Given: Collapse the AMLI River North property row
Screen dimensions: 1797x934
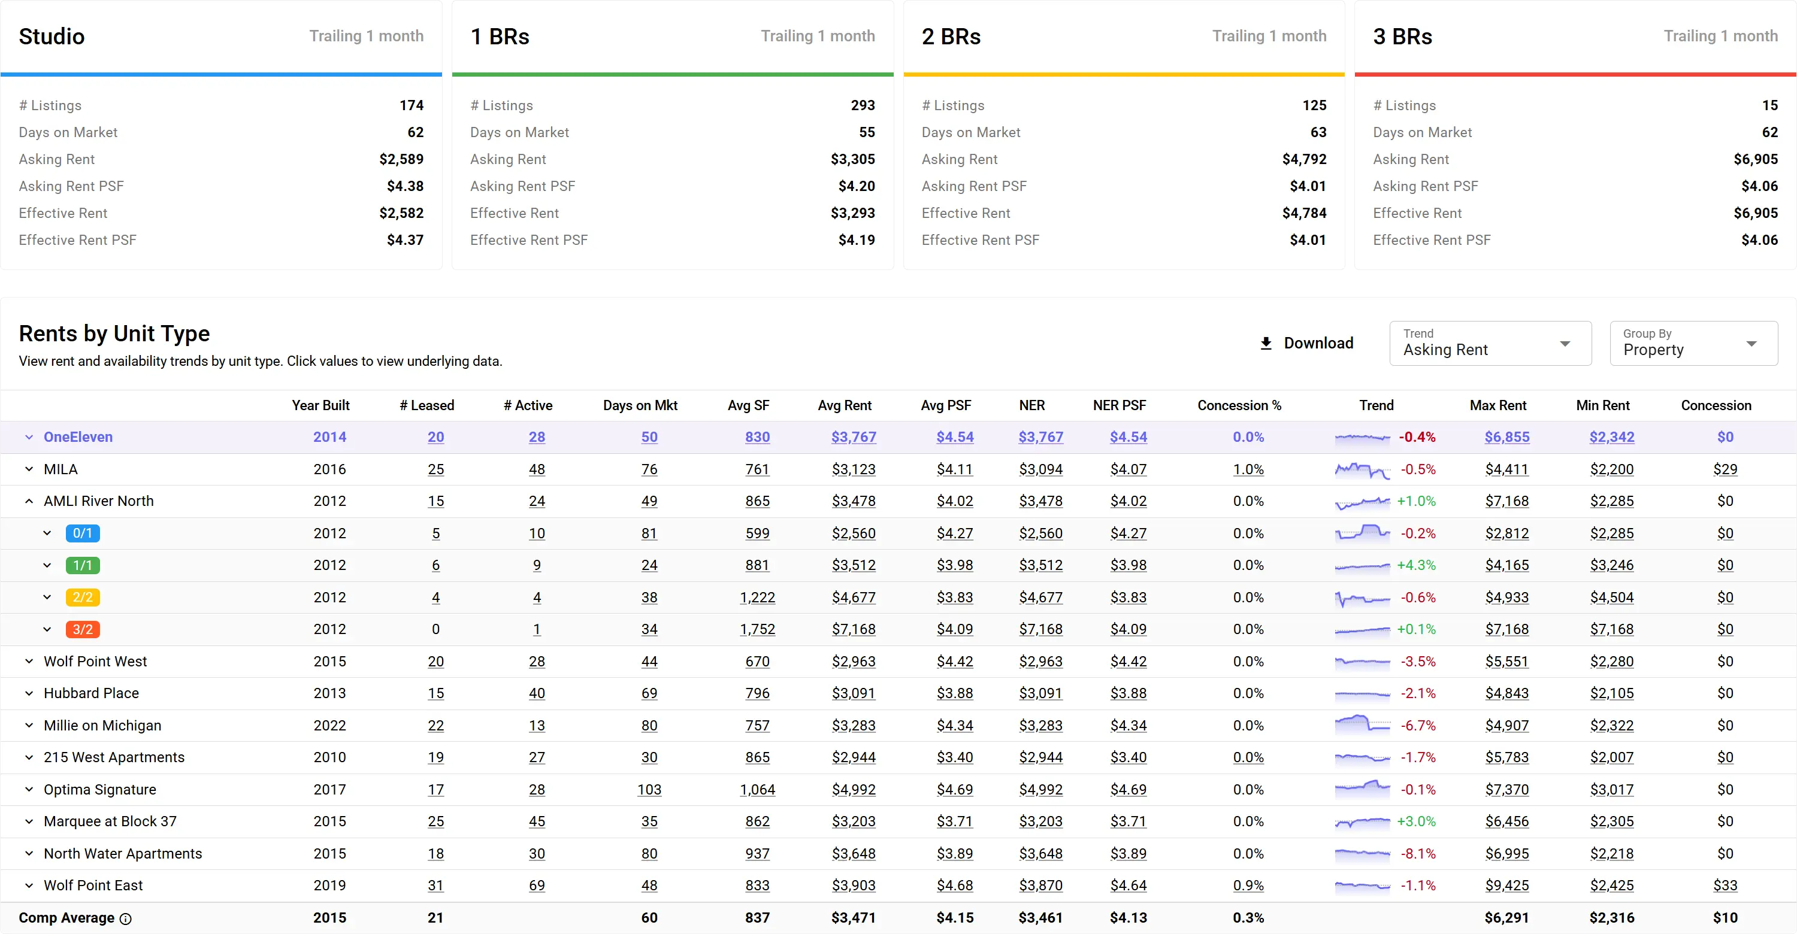Looking at the screenshot, I should click(x=28, y=501).
